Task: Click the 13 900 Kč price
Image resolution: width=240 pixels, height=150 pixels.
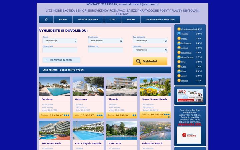Action: 88,115
